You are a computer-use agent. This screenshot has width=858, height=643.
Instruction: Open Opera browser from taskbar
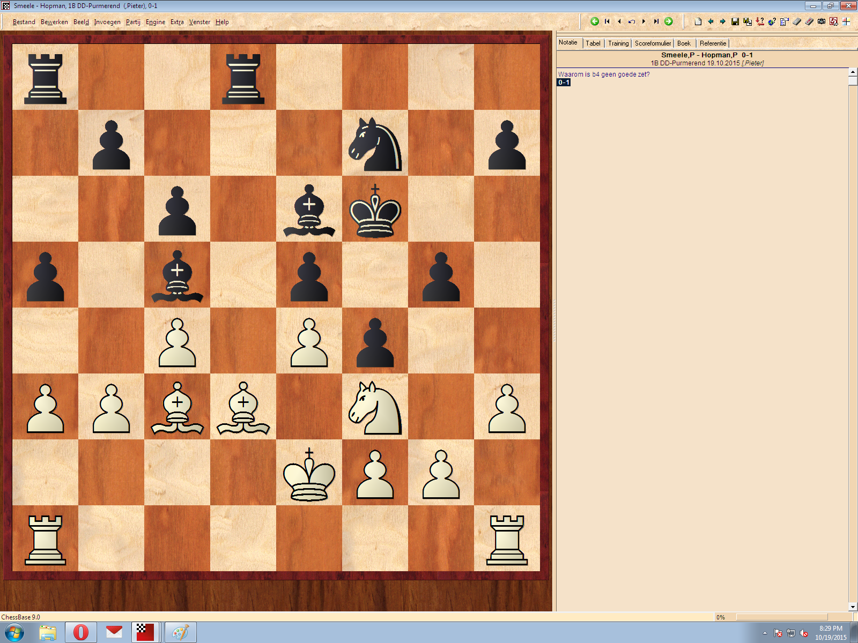[x=81, y=632]
